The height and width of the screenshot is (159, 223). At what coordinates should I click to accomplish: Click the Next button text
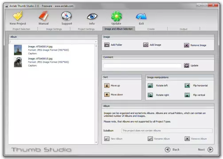pos(201,150)
